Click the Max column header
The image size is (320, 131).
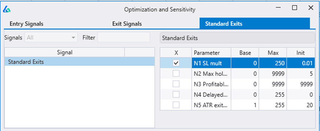(273, 53)
